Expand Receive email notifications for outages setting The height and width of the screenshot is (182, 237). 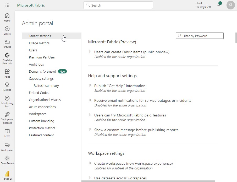(90, 100)
